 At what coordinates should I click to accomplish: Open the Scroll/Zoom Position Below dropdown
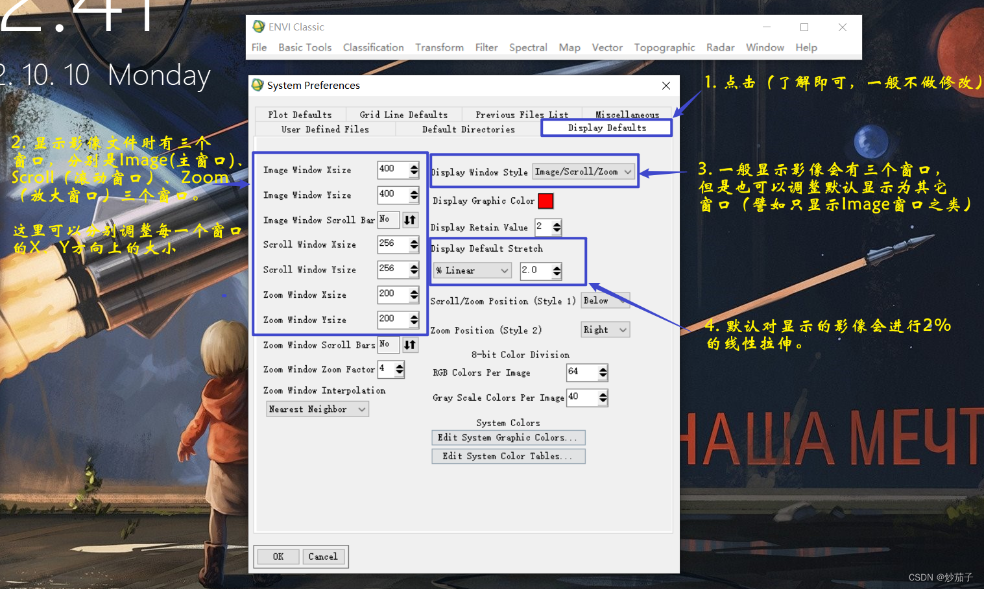605,300
